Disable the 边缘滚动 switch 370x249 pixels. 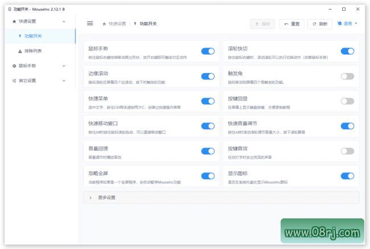pos(208,76)
